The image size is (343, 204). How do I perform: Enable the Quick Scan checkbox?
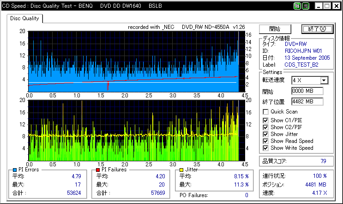[x=265, y=112]
